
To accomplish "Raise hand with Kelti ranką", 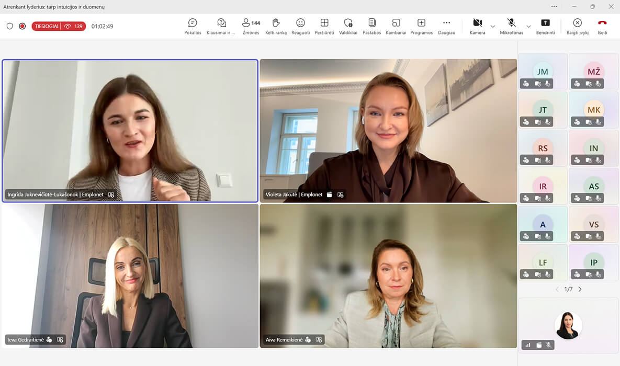I will (276, 27).
